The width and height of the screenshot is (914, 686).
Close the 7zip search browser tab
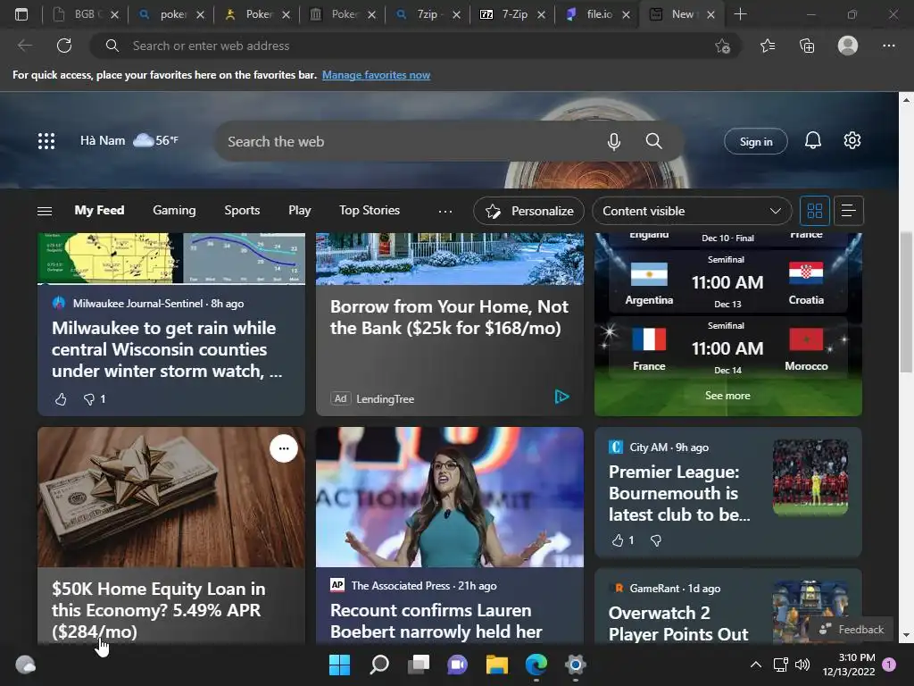[456, 15]
